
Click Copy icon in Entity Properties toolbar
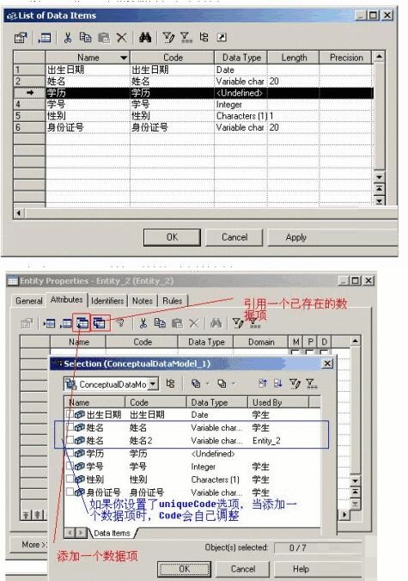click(x=160, y=323)
